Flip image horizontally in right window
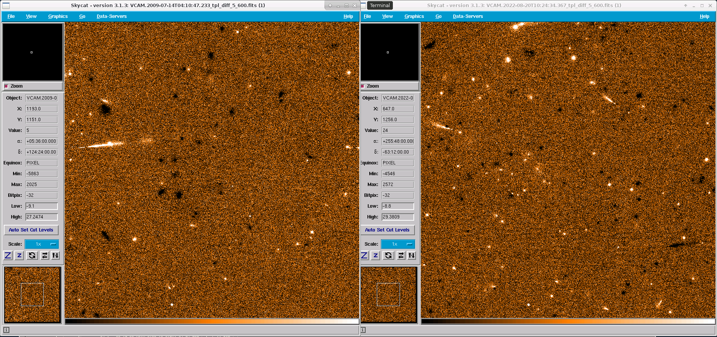Viewport: 717px width, 337px height. click(401, 255)
